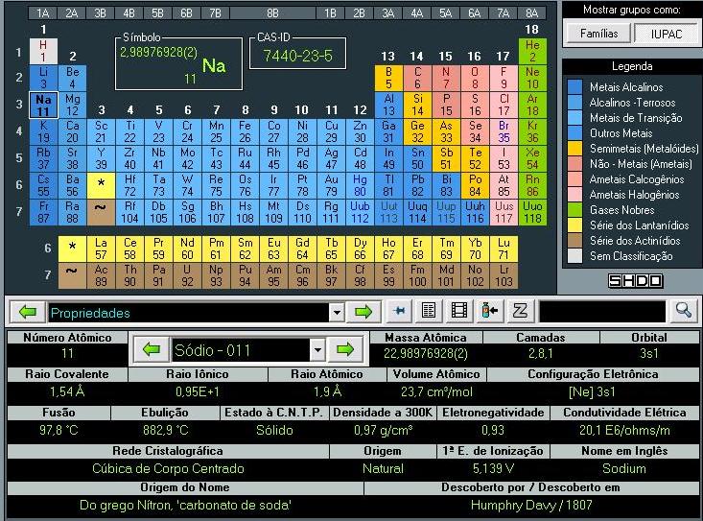Viewport: 703px width, 521px height.
Task: Select Mercury (Hg 80) cell
Action: pos(360,185)
